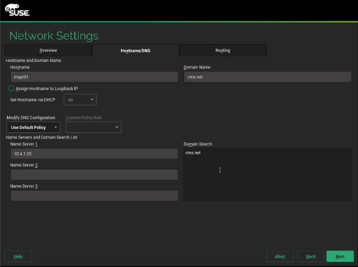Click the arrow beside the DHCP 'no' value
The image size is (358, 267).
click(92, 100)
